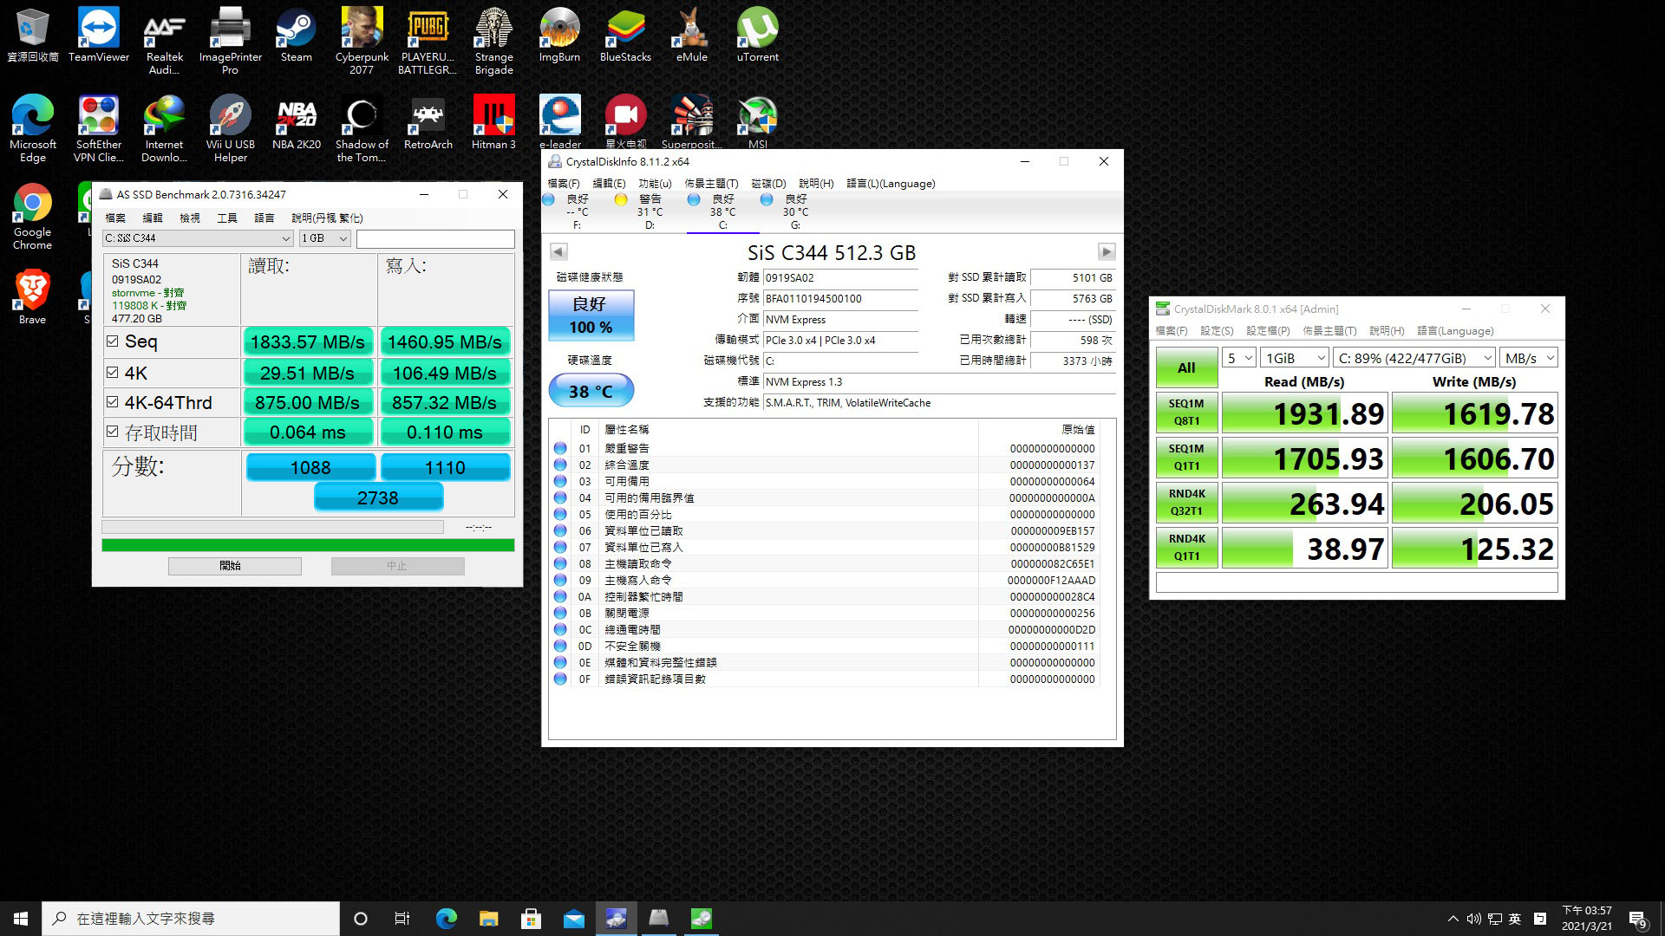Toggle the 4K test checkbox
This screenshot has height=936, width=1665.
[112, 373]
